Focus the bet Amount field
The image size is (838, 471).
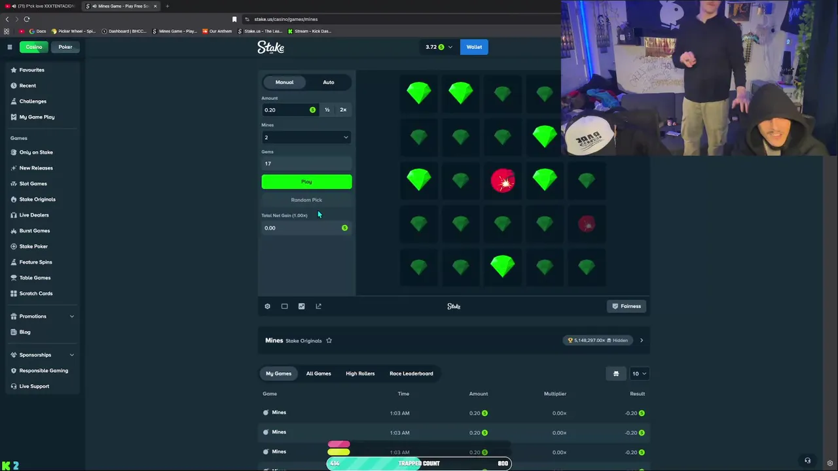(289, 110)
